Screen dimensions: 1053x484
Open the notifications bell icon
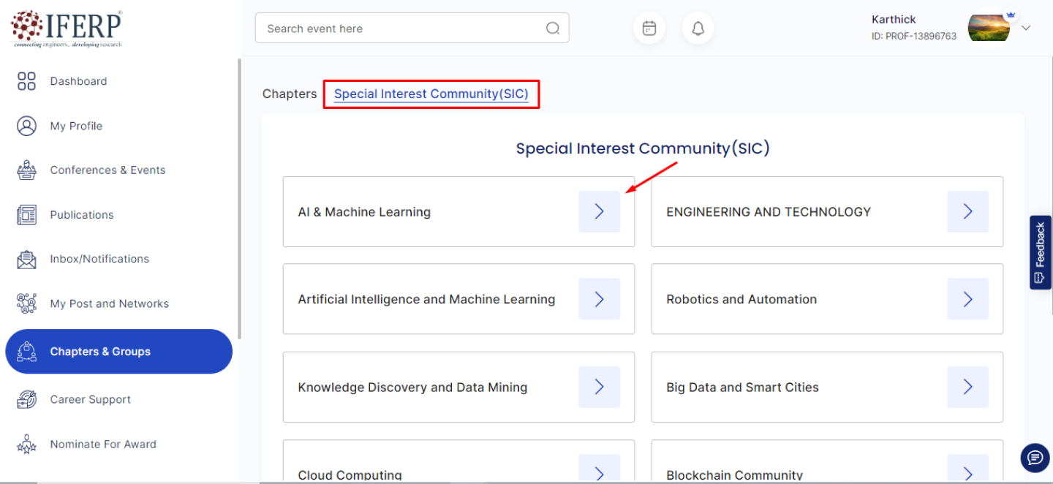(698, 29)
